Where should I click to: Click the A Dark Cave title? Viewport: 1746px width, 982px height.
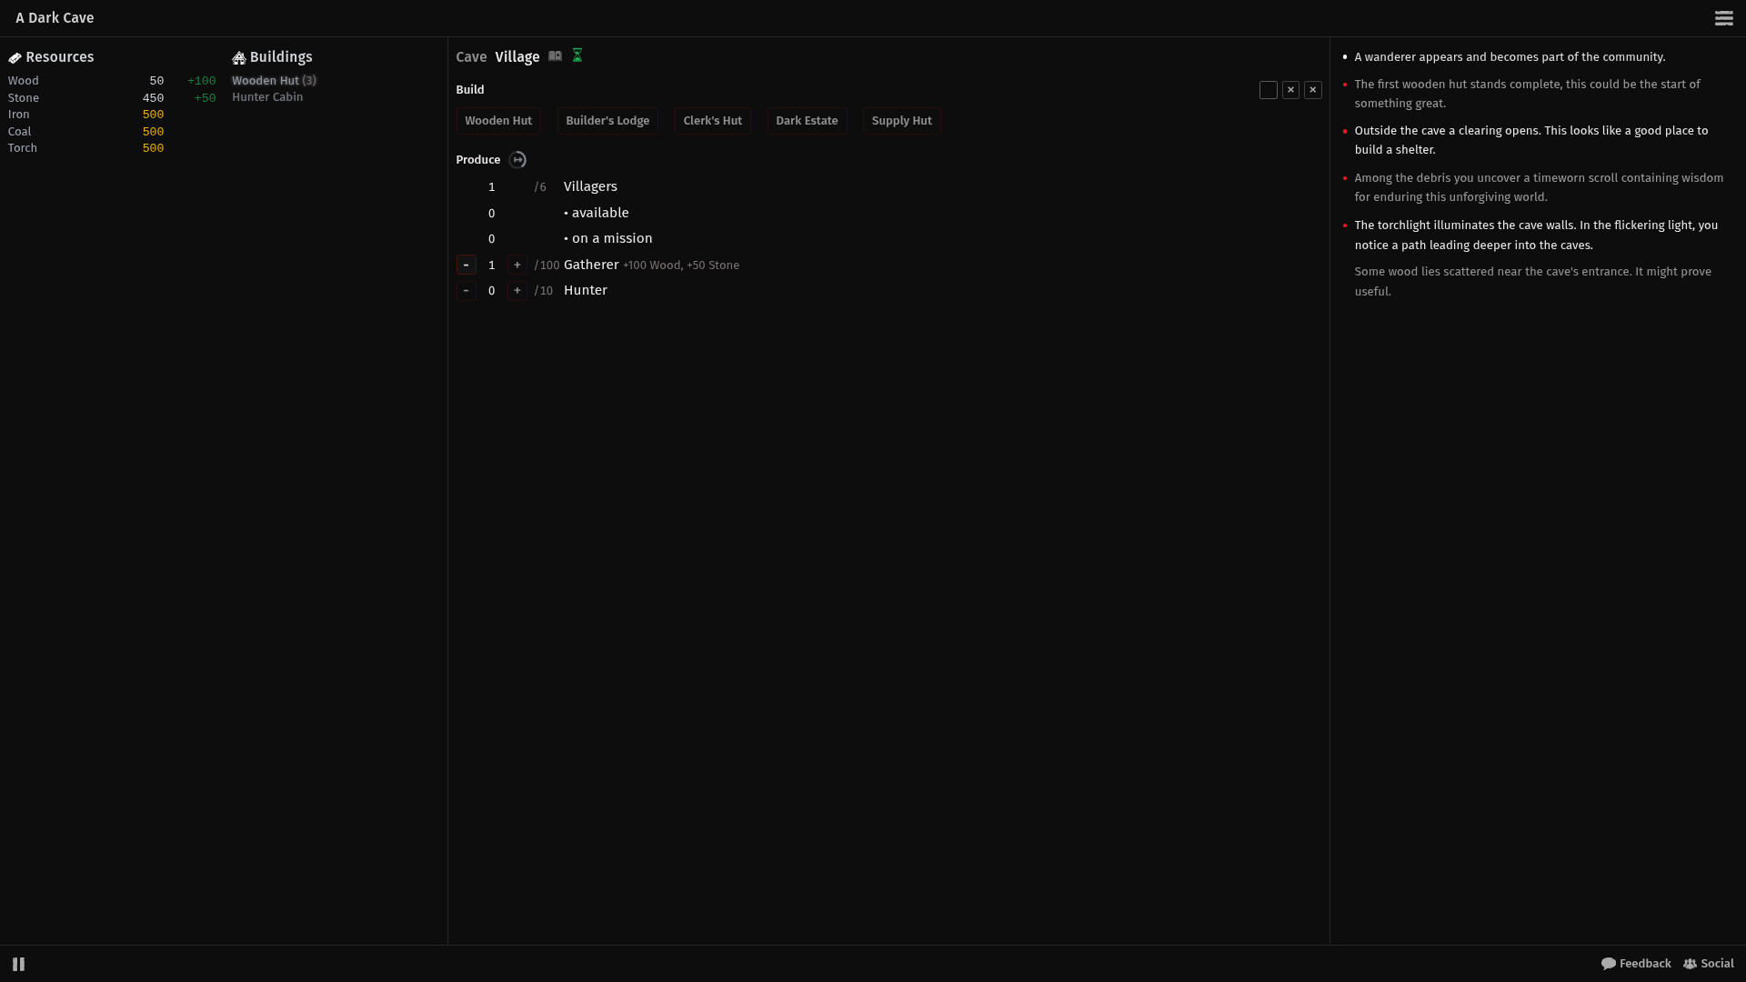click(x=55, y=18)
